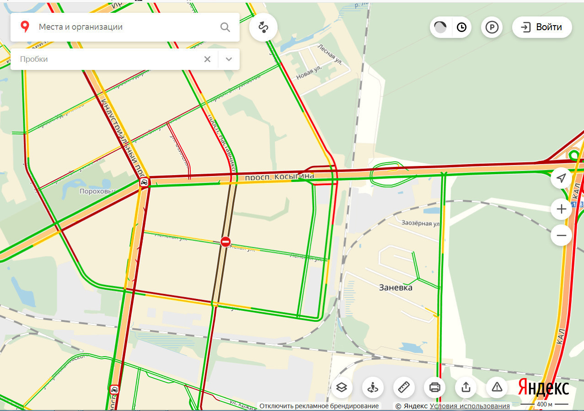This screenshot has height=411, width=584.
Task: Open the share map button
Action: [x=466, y=388]
